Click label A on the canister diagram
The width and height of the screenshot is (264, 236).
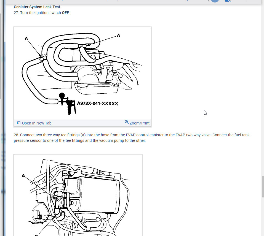coord(23,175)
